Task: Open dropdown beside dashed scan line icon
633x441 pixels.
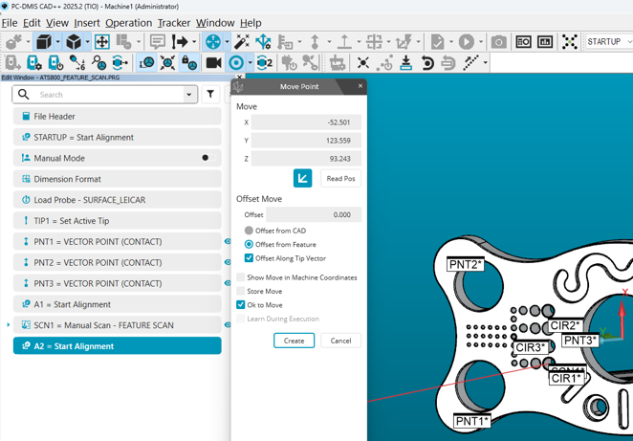Action: coord(485,62)
